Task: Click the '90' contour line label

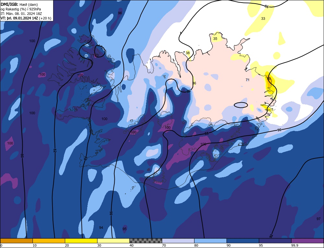Action: [x=279, y=130]
